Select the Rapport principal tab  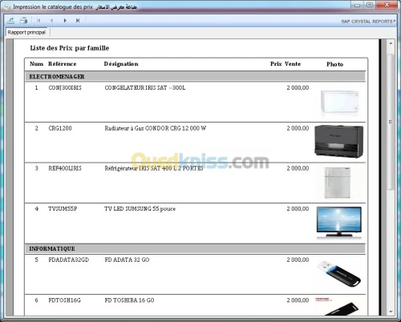[26, 32]
